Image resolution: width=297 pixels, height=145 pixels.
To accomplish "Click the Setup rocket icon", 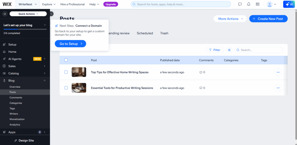I will (x=4, y=45).
